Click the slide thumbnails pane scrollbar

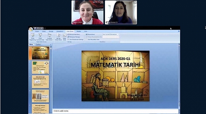pos(51,80)
